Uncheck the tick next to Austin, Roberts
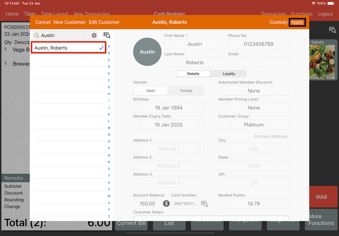Viewport: 339px width, 236px height. coord(101,48)
